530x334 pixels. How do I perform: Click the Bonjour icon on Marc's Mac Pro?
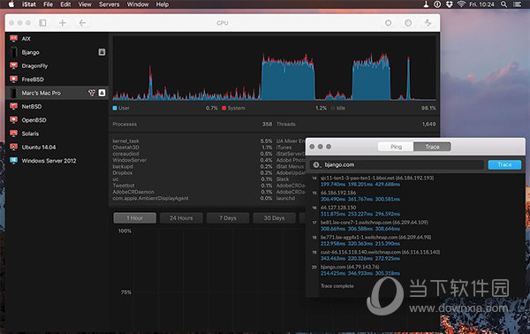[92, 93]
